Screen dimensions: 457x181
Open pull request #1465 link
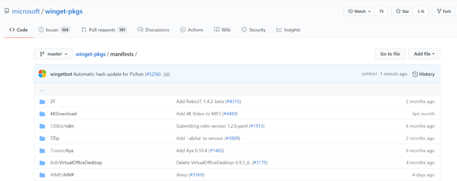(216, 151)
